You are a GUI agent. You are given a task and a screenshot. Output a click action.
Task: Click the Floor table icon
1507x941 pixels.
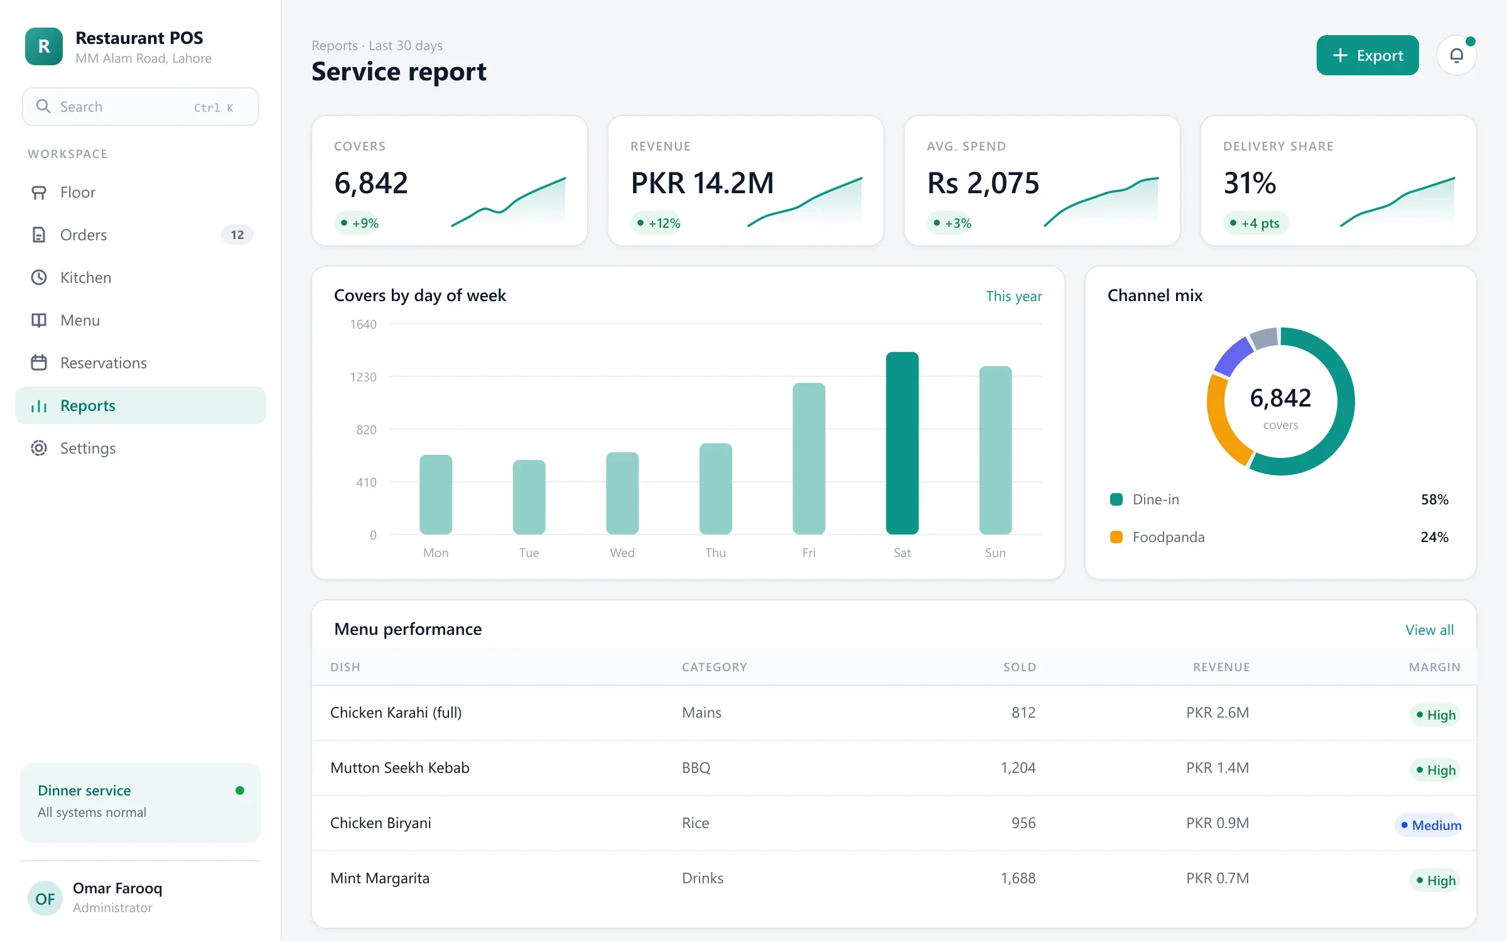coord(39,193)
